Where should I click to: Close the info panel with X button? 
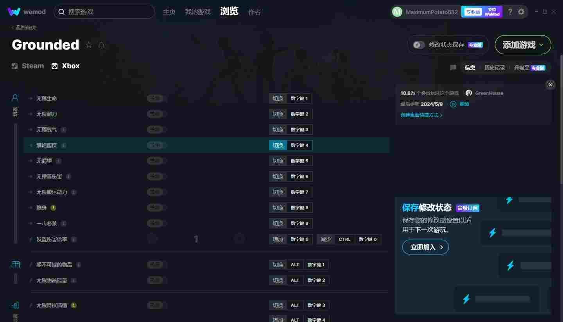(x=550, y=85)
